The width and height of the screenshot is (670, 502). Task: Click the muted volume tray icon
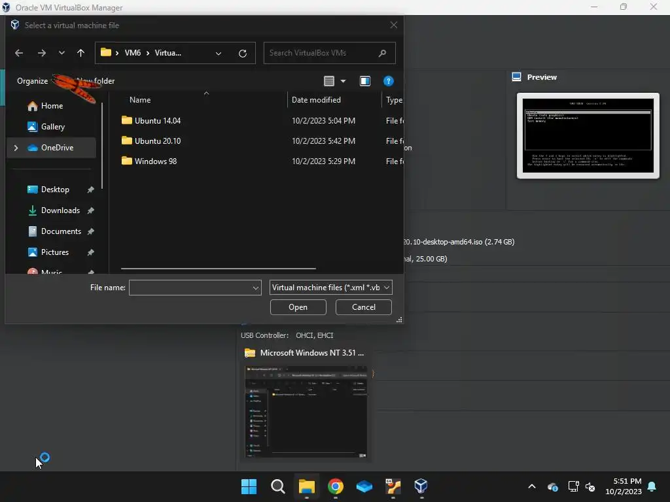tap(590, 486)
